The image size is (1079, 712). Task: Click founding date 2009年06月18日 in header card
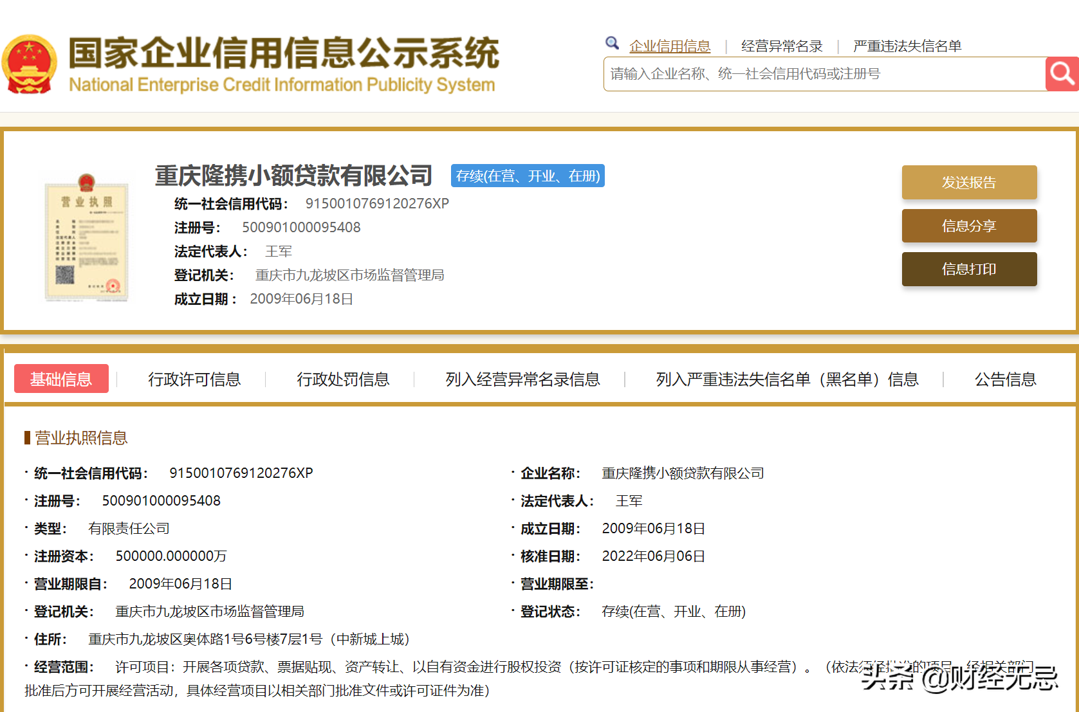click(301, 299)
